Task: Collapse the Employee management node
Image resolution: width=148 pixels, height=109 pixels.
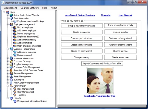Action: tap(8, 25)
